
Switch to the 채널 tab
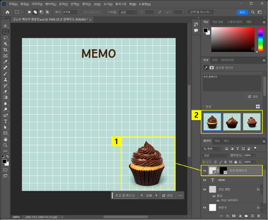point(217,141)
